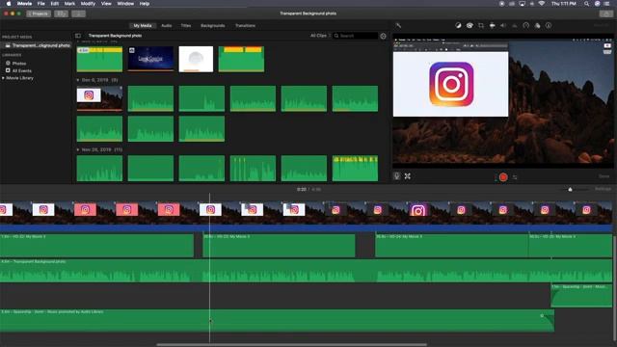Viewport: 617px width, 347px height.
Task: Open Spotlight search in the menu bar
Action: pos(587,4)
